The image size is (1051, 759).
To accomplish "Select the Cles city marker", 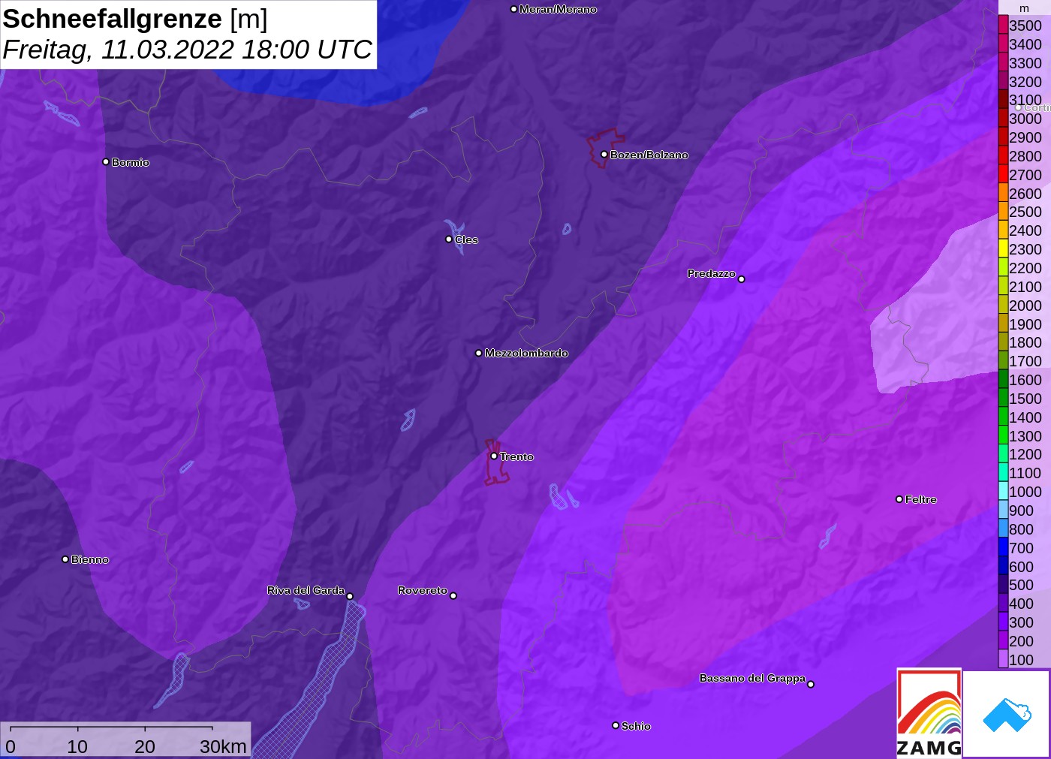I will click(x=449, y=239).
